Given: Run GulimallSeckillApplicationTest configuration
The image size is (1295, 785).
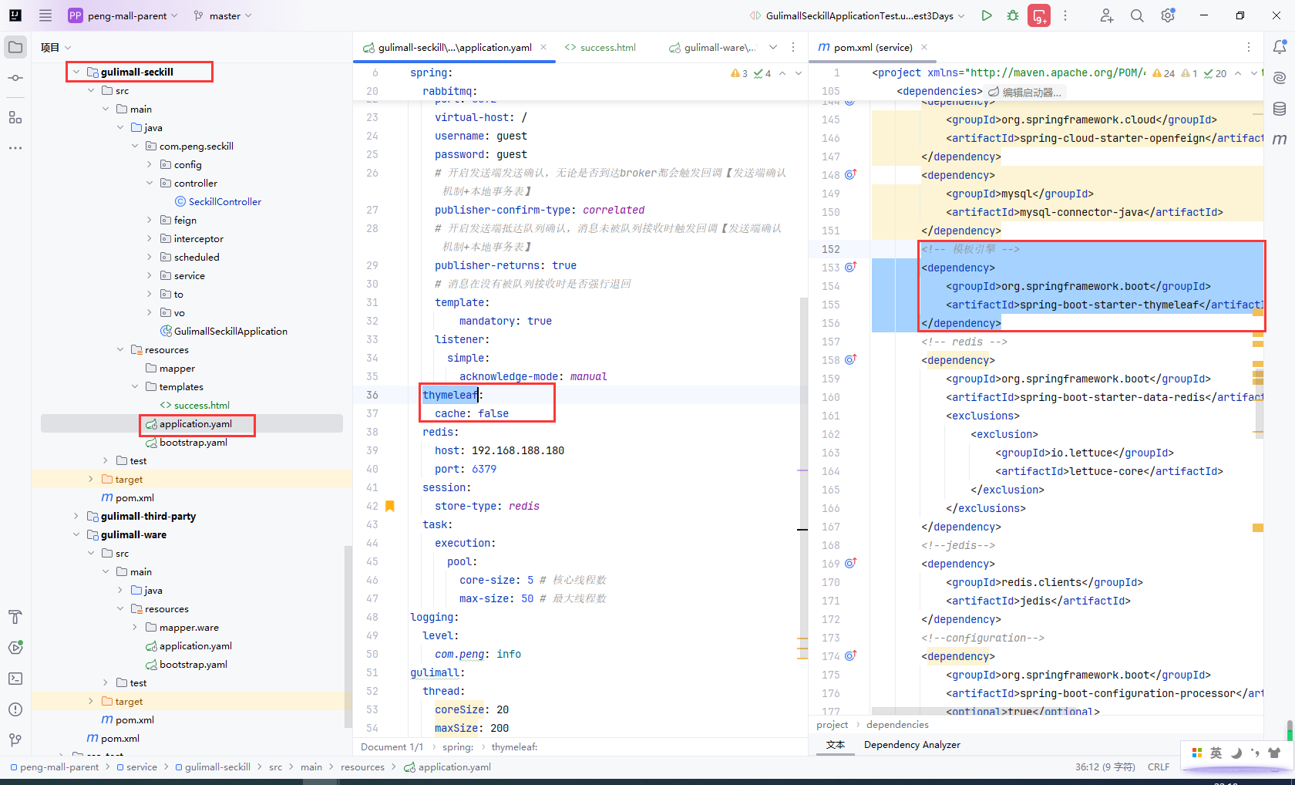Looking at the screenshot, I should tap(987, 15).
